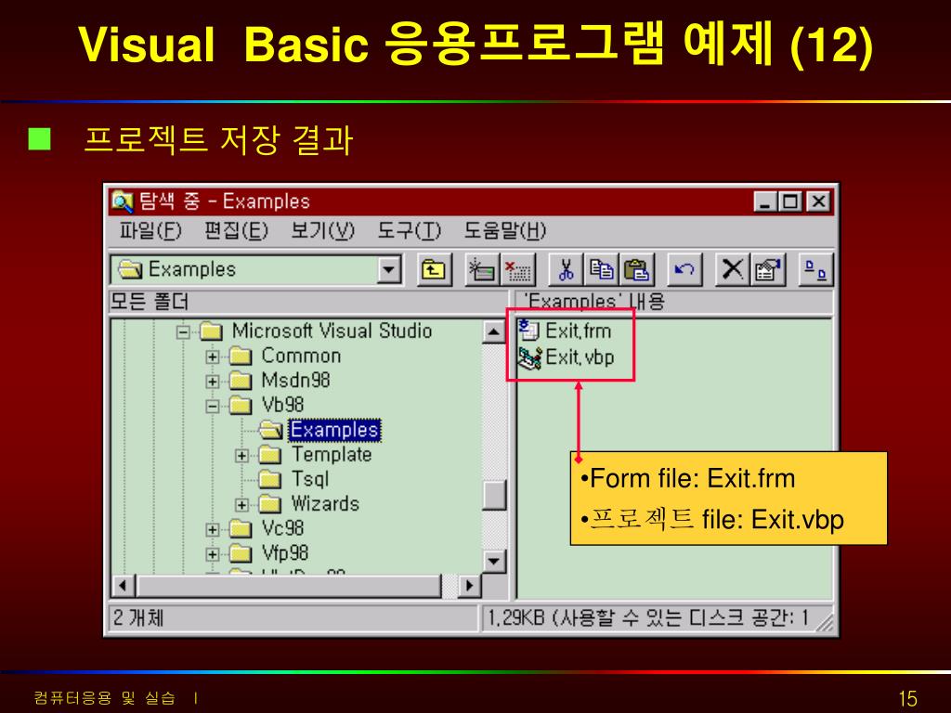Click the Paste clipboard icon
Screen dimensions: 951x713
coord(636,270)
